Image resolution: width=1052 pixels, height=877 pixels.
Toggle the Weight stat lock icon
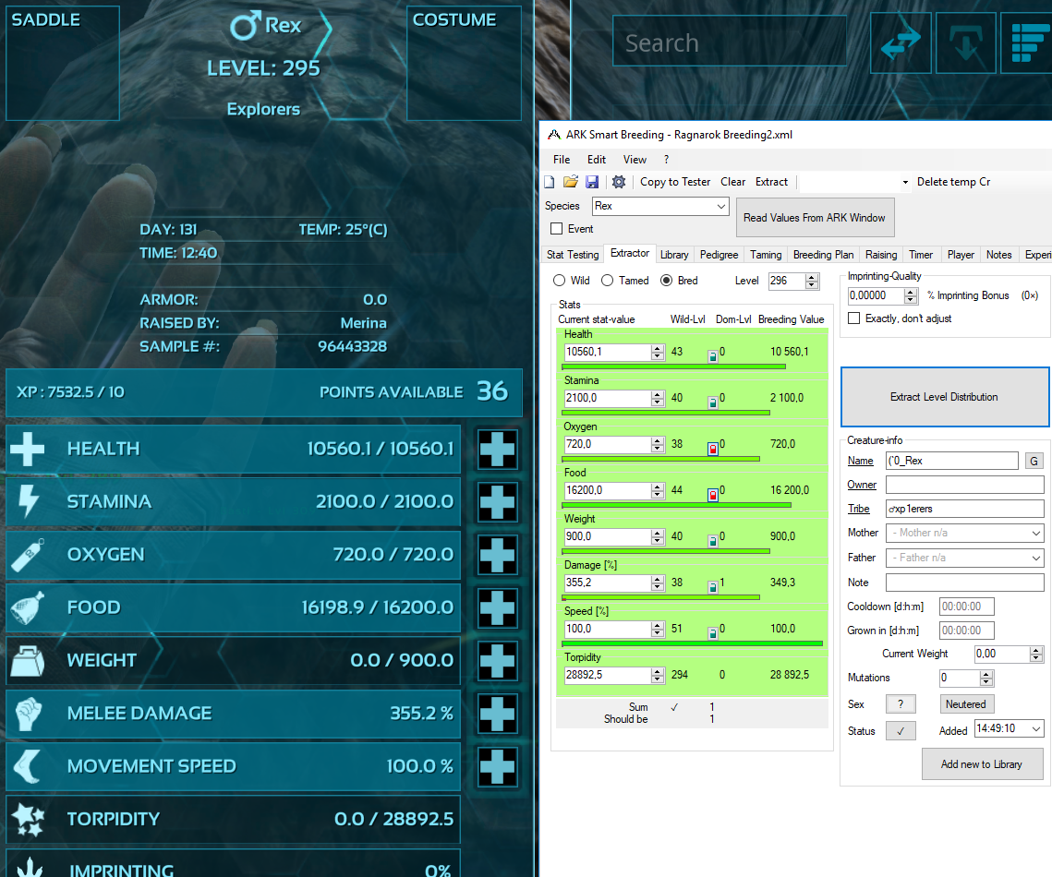coord(712,541)
